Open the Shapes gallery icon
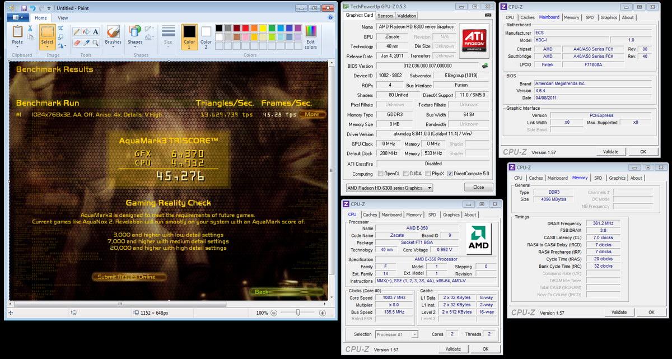672x359 pixels. coord(135,31)
